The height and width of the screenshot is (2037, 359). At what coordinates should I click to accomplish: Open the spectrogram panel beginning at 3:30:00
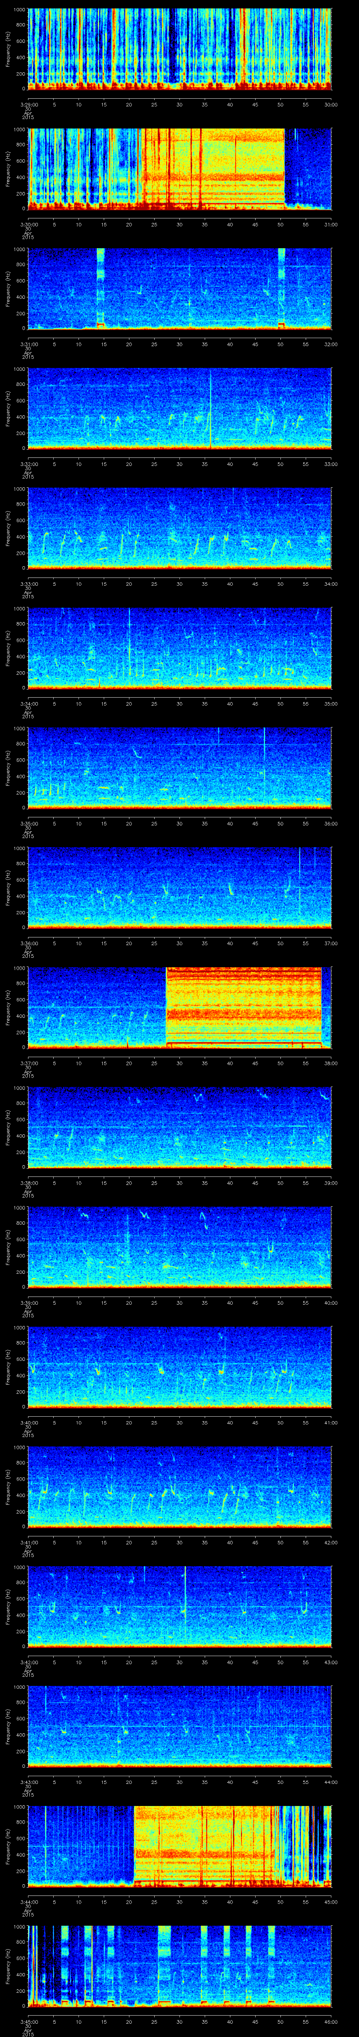[180, 169]
